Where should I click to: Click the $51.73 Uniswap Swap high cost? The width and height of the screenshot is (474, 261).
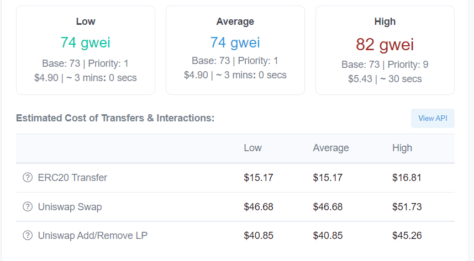coord(407,207)
